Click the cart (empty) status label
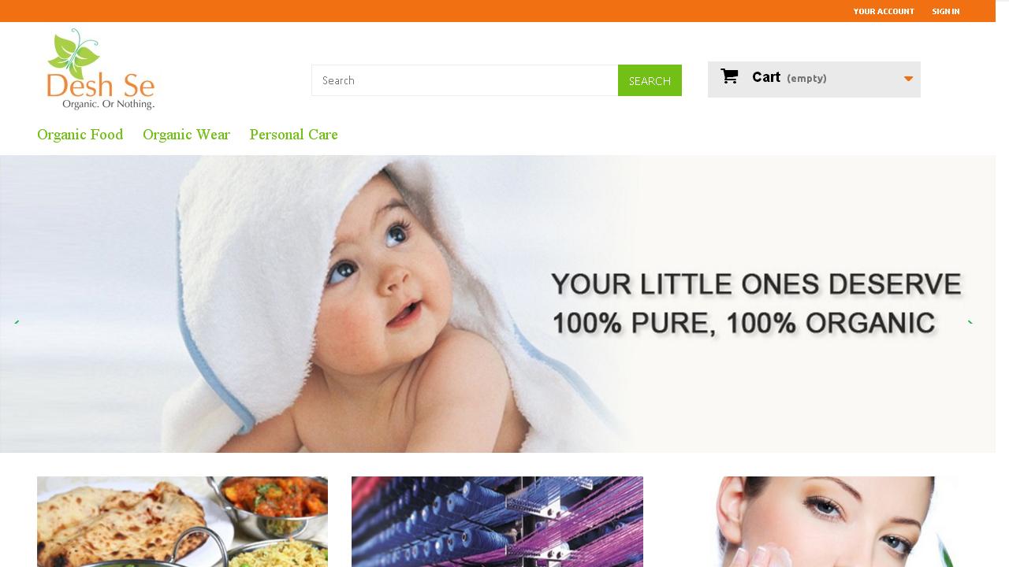 (806, 78)
